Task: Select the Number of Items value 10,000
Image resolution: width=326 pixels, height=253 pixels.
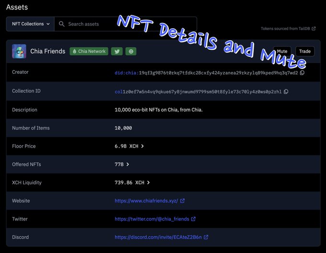Action: [123, 128]
